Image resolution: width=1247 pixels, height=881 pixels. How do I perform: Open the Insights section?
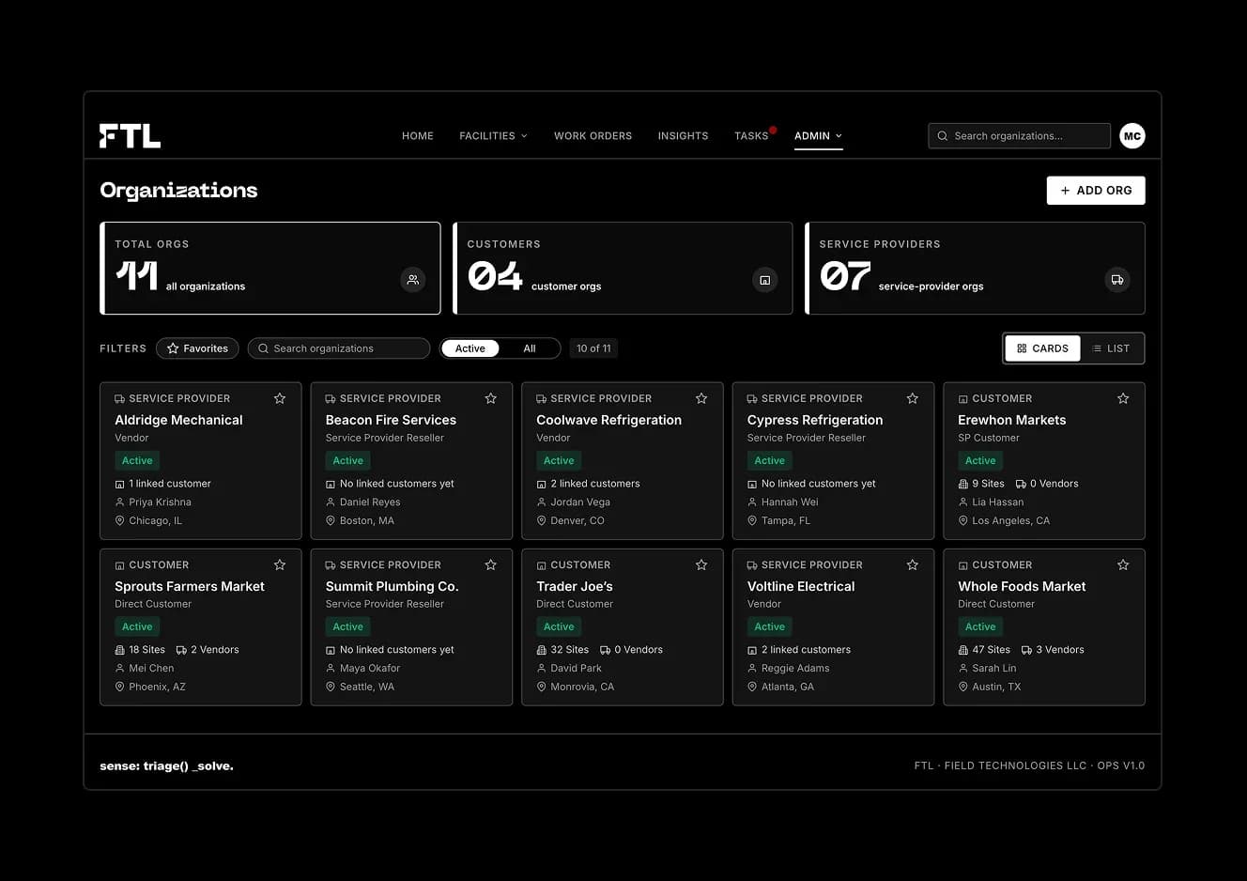coord(683,136)
